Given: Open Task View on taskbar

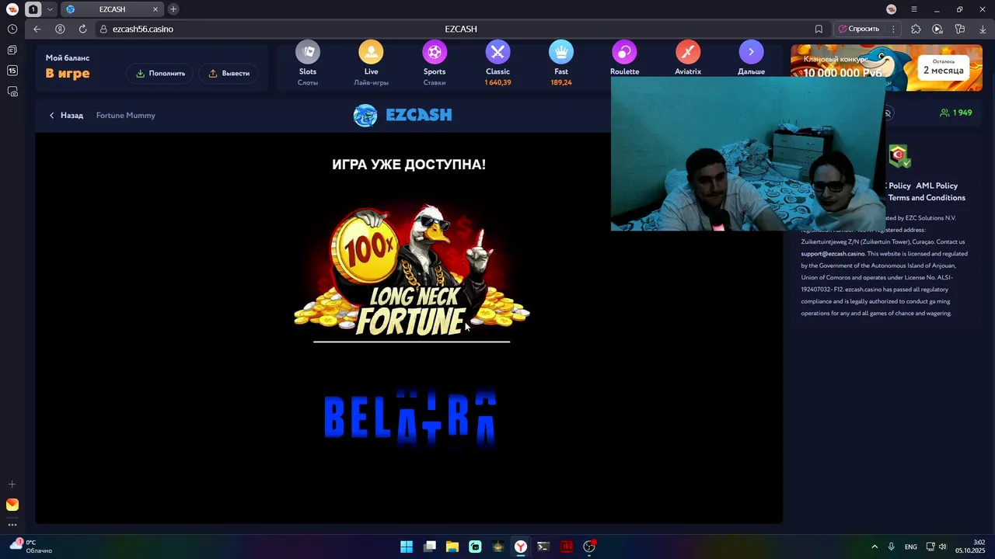Looking at the screenshot, I should (429, 547).
